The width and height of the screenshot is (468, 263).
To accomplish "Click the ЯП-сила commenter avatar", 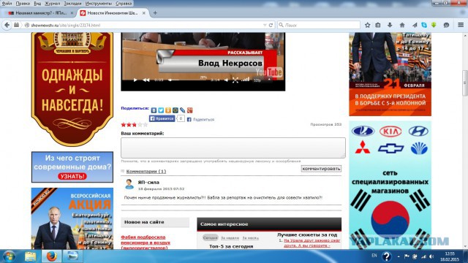I will [129, 184].
